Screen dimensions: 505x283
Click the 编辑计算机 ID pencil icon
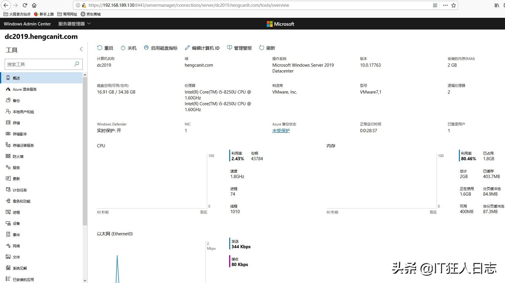[x=187, y=48]
